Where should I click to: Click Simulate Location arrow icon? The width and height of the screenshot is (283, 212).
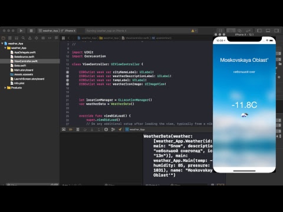(x=120, y=130)
